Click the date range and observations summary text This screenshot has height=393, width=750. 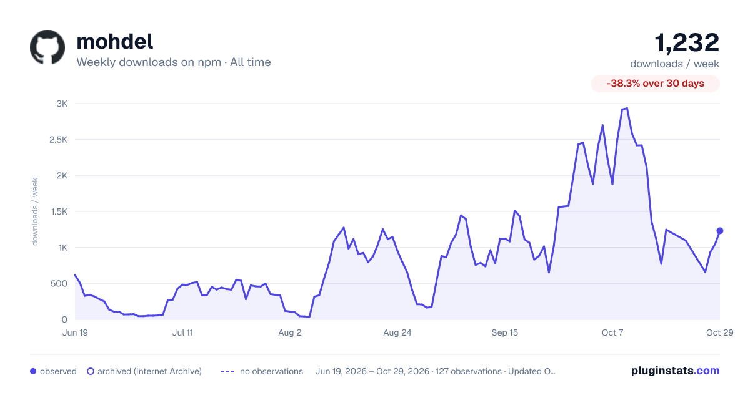[436, 371]
